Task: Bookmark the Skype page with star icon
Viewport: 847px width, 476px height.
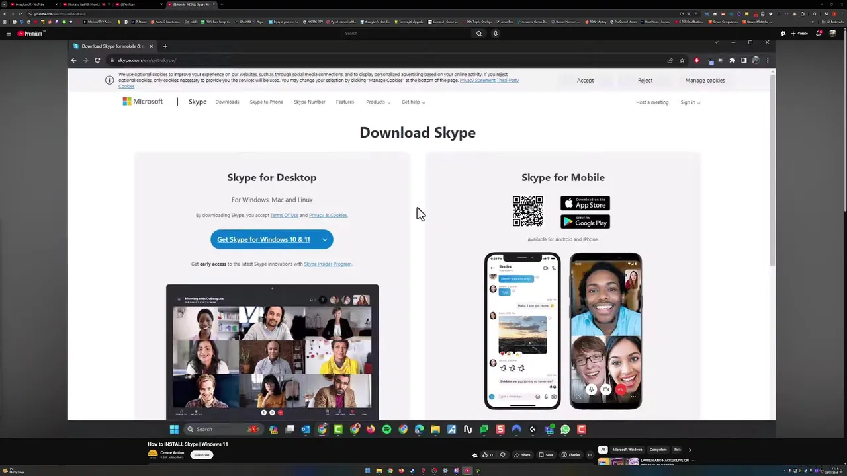Action: tap(682, 60)
